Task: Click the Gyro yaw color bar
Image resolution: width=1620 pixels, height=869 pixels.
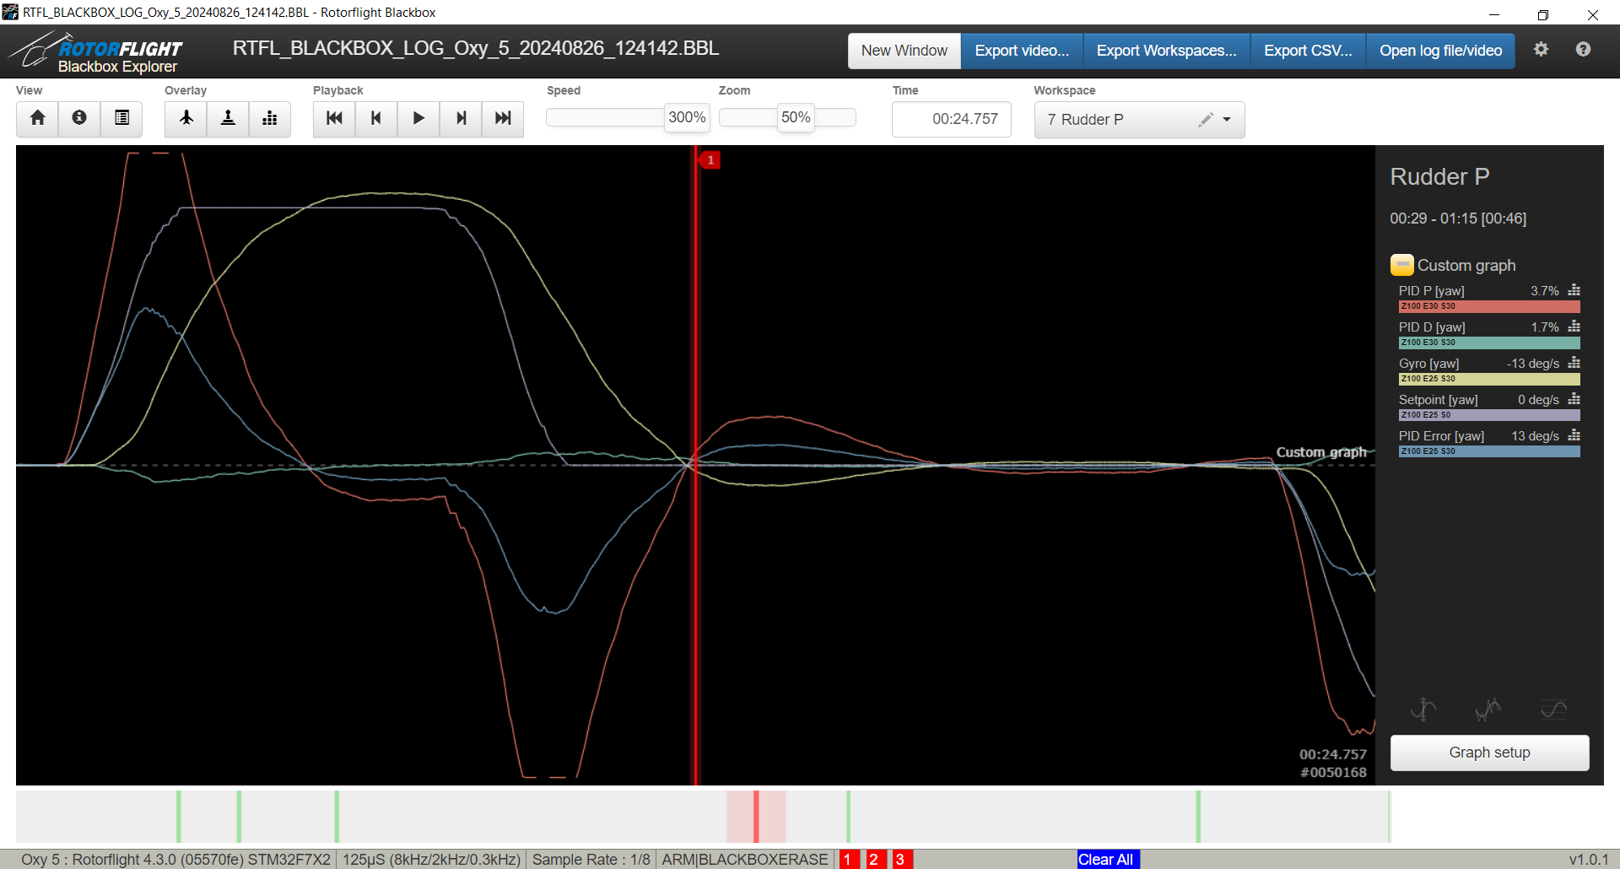Action: pos(1488,379)
